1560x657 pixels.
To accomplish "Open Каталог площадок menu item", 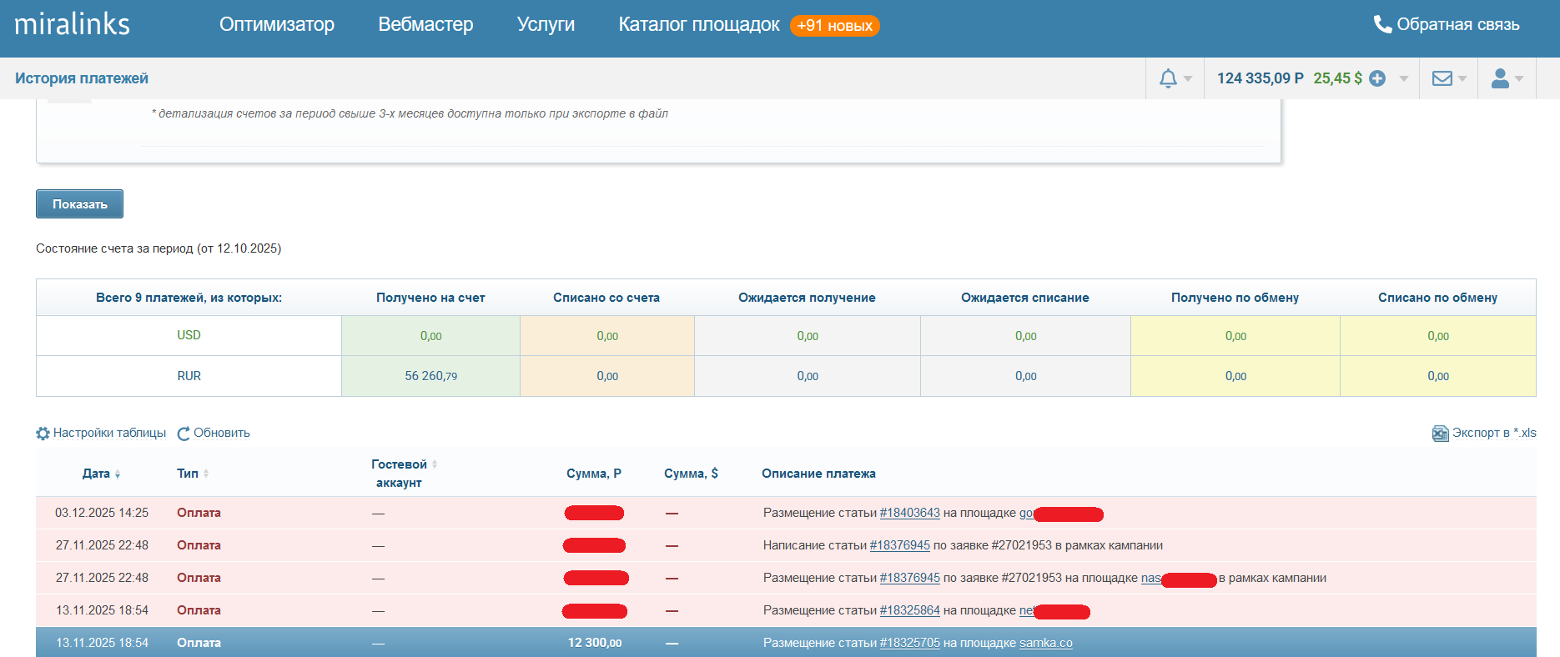I will (x=698, y=25).
